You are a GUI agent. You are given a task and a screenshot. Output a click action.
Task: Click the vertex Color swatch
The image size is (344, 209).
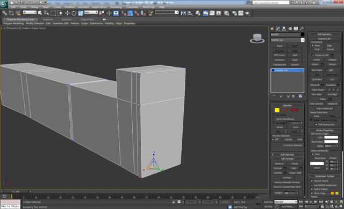(331, 137)
